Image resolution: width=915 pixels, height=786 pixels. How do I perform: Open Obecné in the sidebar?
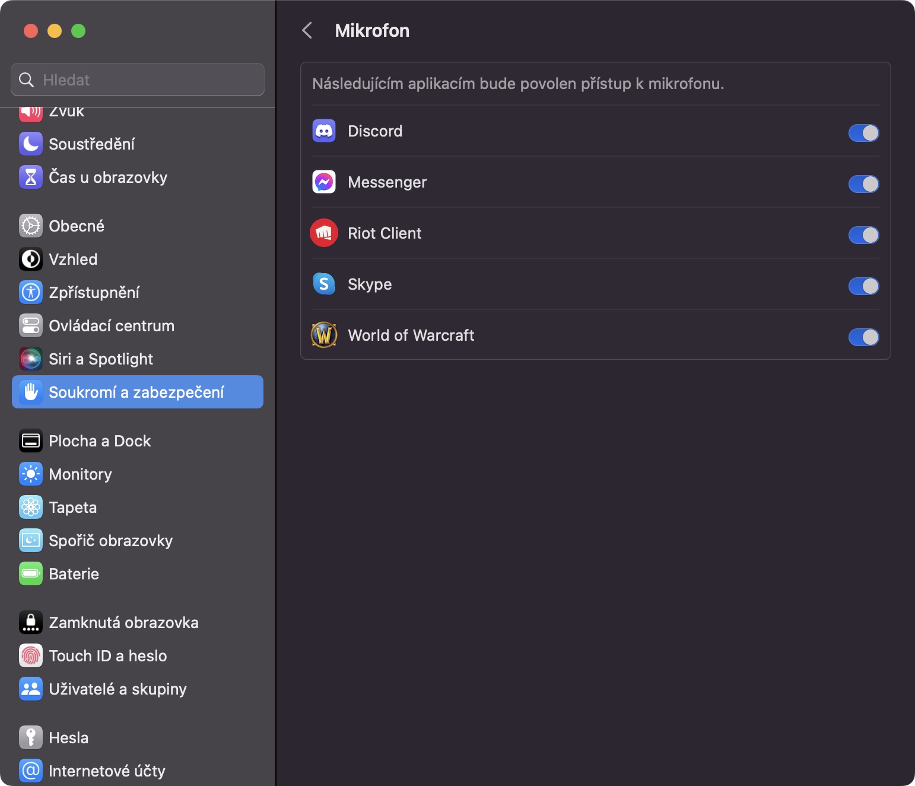(x=76, y=226)
